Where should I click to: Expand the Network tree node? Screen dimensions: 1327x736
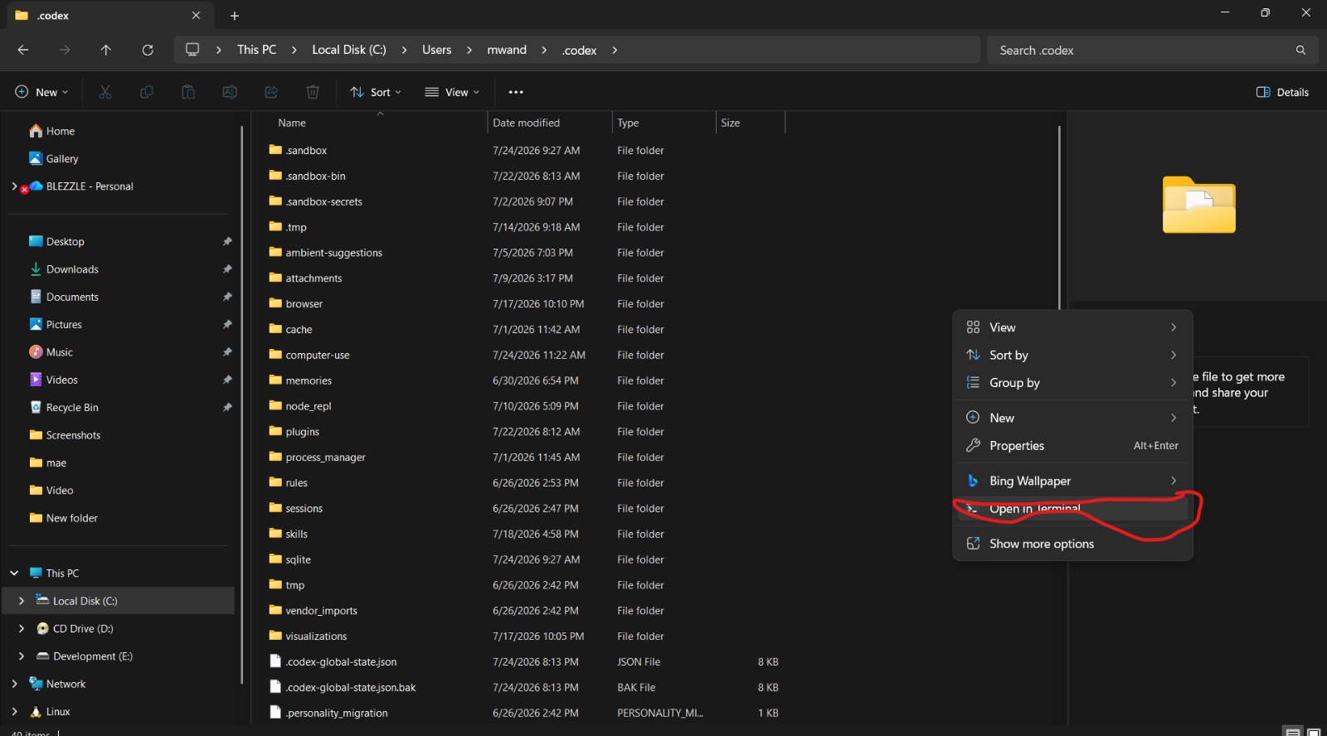[x=14, y=684]
